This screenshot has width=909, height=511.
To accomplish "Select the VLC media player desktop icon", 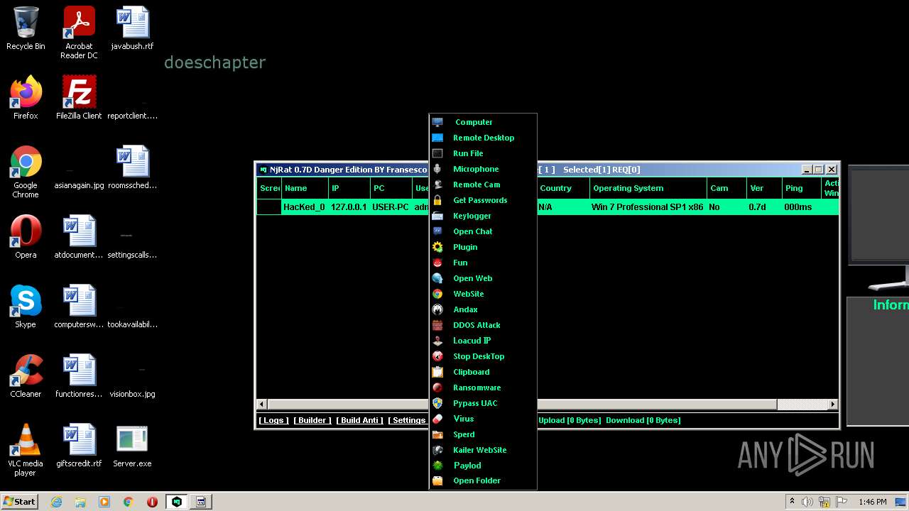I will (26, 450).
